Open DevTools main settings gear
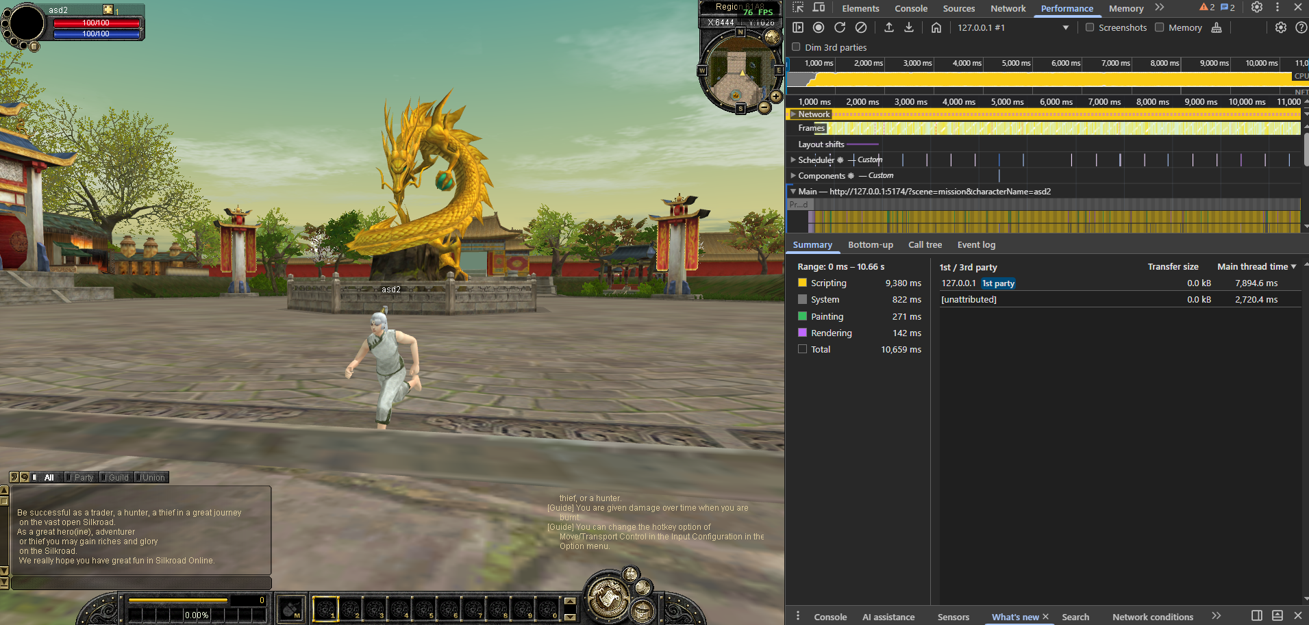This screenshot has height=625, width=1309. point(1257,8)
